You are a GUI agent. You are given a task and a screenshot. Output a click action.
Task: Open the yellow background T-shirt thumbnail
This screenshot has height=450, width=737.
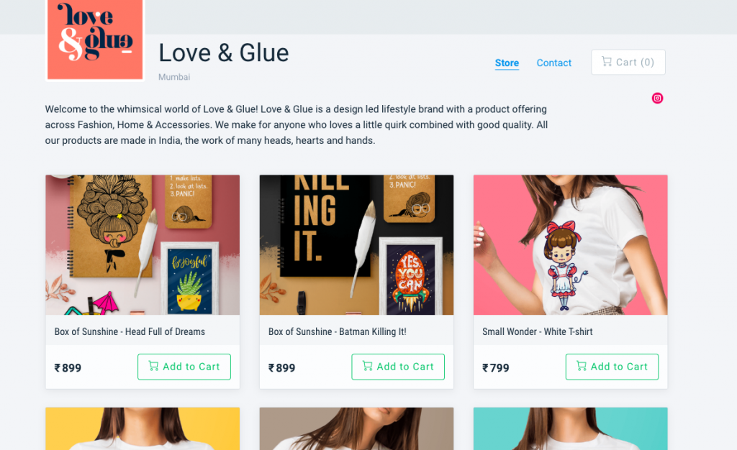(x=143, y=429)
